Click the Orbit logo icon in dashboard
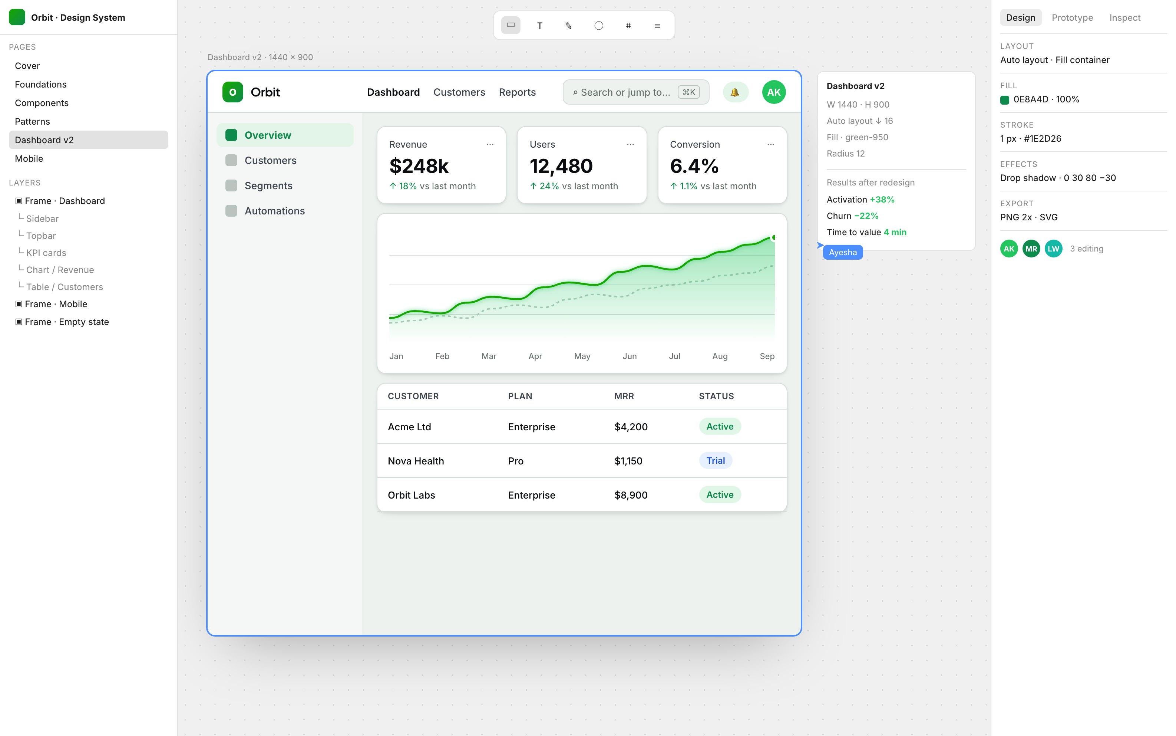The image size is (1176, 736). tap(232, 92)
